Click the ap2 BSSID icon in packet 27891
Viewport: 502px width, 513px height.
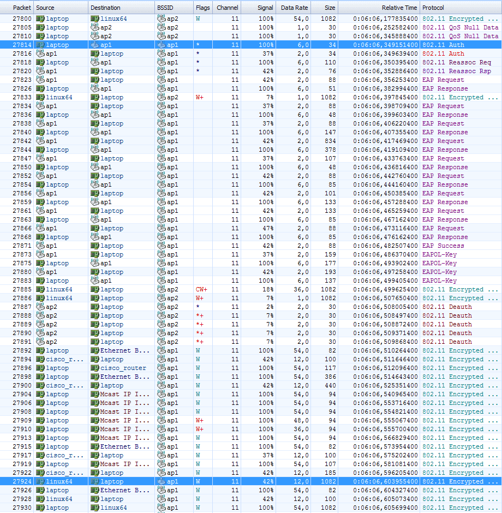tap(162, 342)
